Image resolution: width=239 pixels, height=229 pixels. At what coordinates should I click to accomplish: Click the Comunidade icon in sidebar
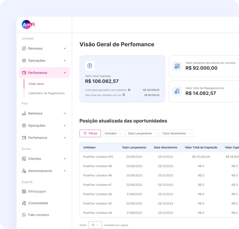[24, 203]
